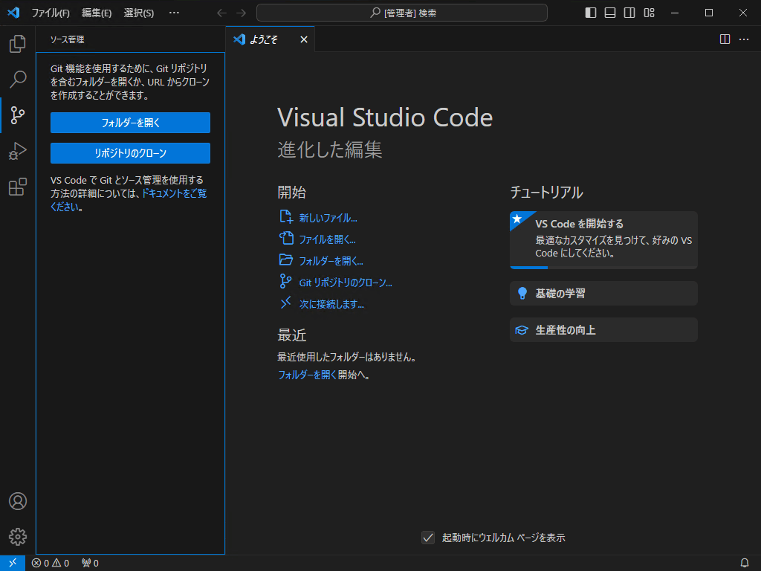Open notifications bell in status bar
This screenshot has width=761, height=571.
tap(745, 563)
